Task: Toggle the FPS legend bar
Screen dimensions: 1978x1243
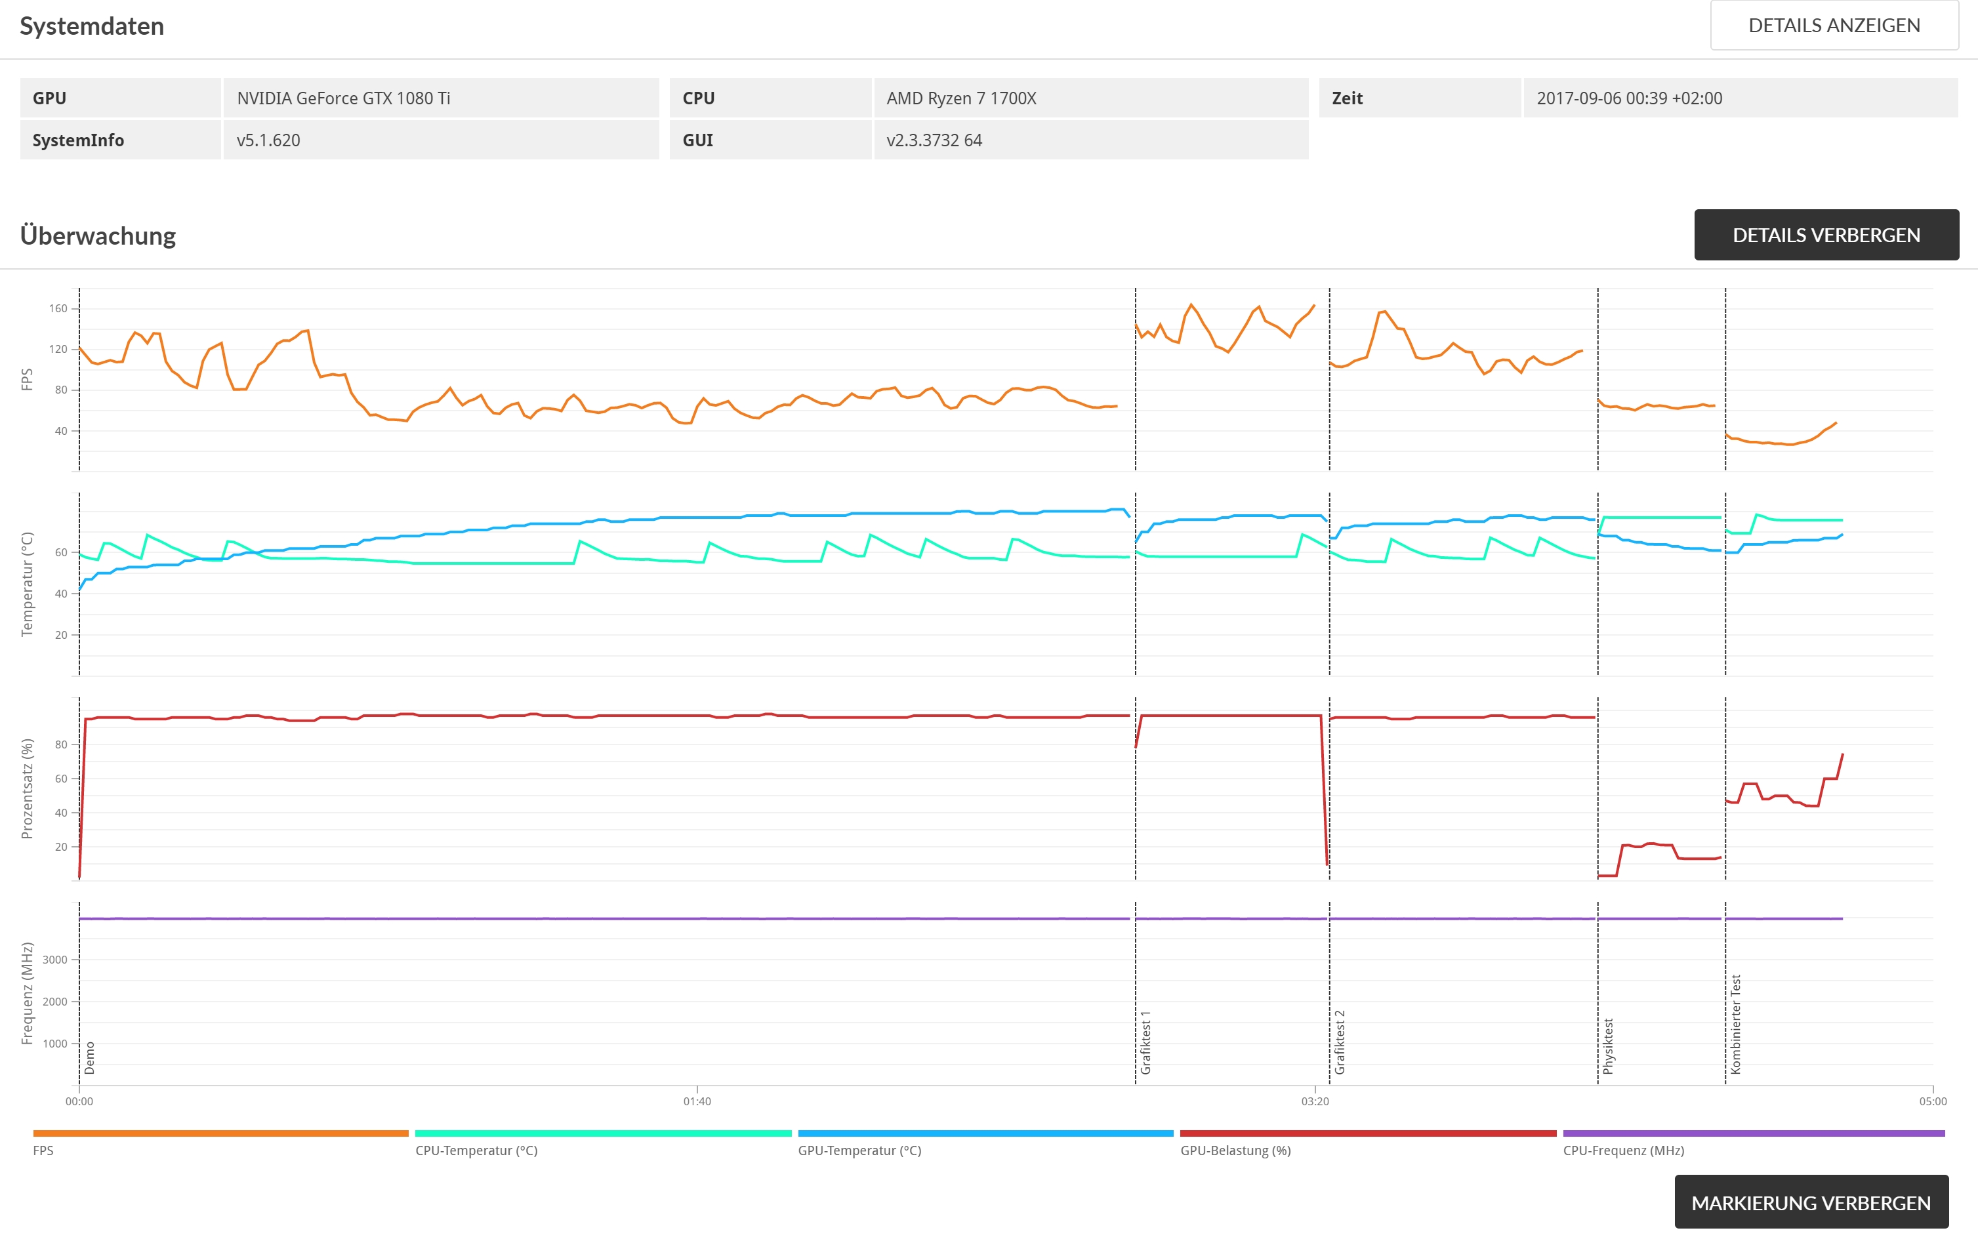Action: point(220,1133)
